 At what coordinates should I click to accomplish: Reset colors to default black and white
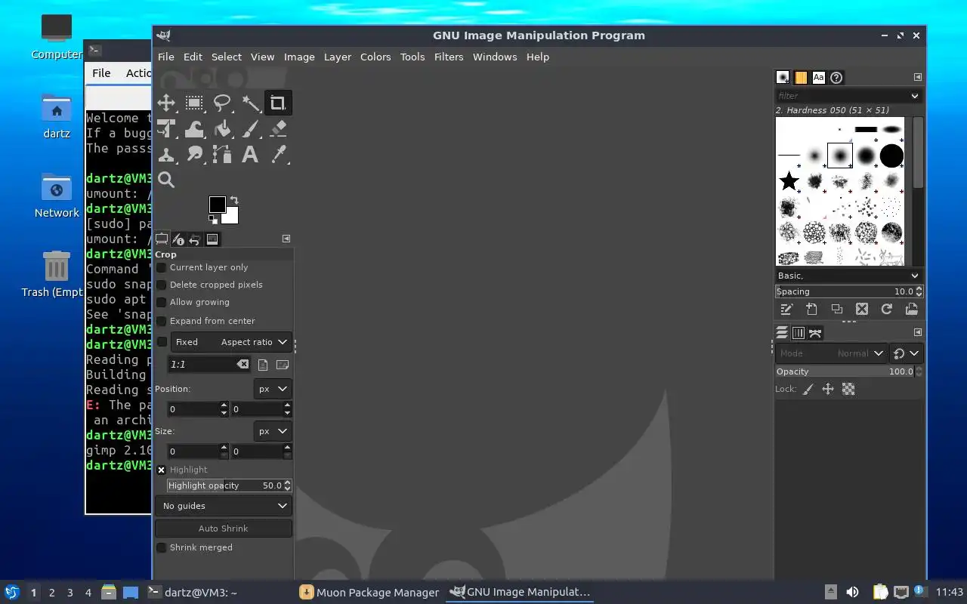[x=213, y=220]
